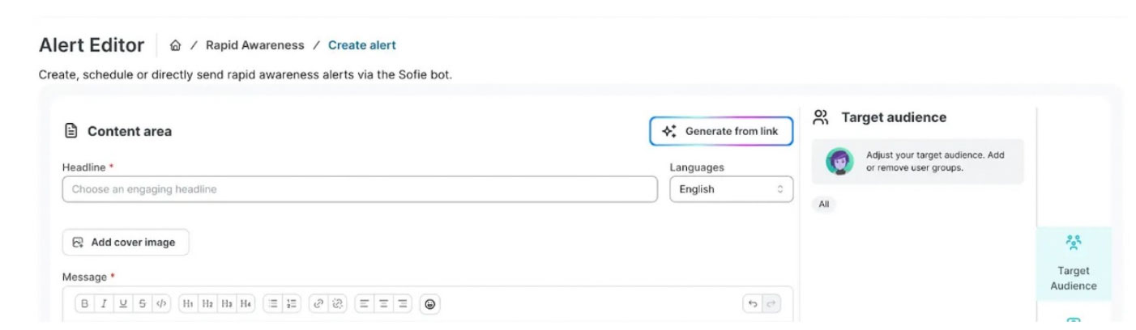Click Add cover image button
This screenshot has height=330, width=1136.
point(126,242)
